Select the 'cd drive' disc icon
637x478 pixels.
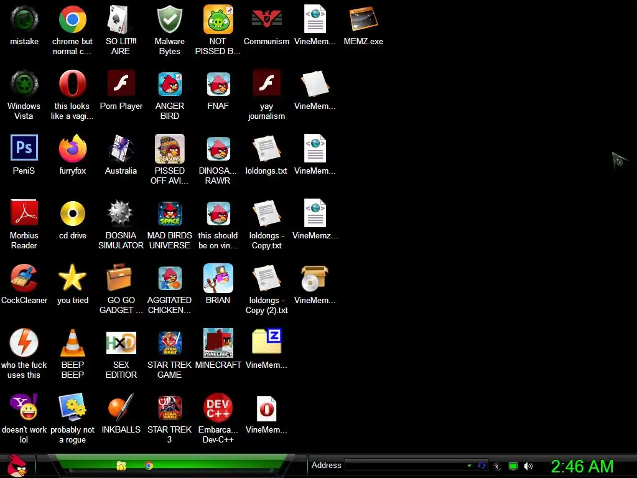(x=72, y=213)
